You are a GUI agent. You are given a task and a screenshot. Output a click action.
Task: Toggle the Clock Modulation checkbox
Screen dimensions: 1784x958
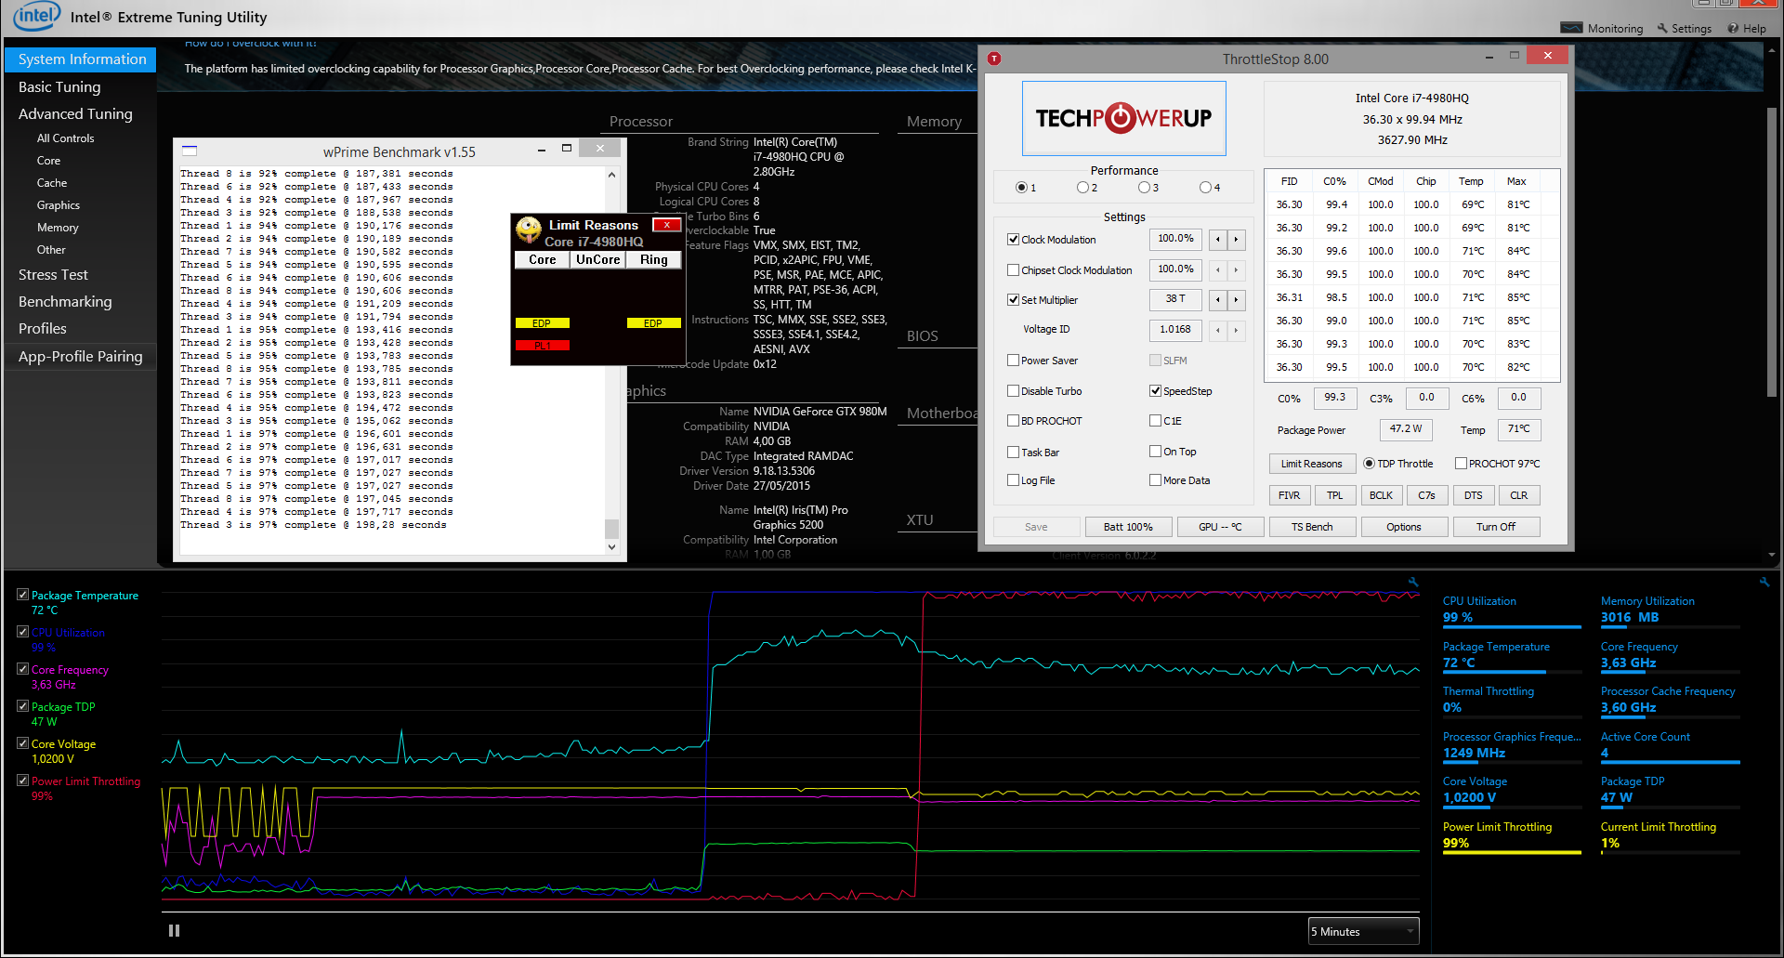pyautogui.click(x=1014, y=239)
